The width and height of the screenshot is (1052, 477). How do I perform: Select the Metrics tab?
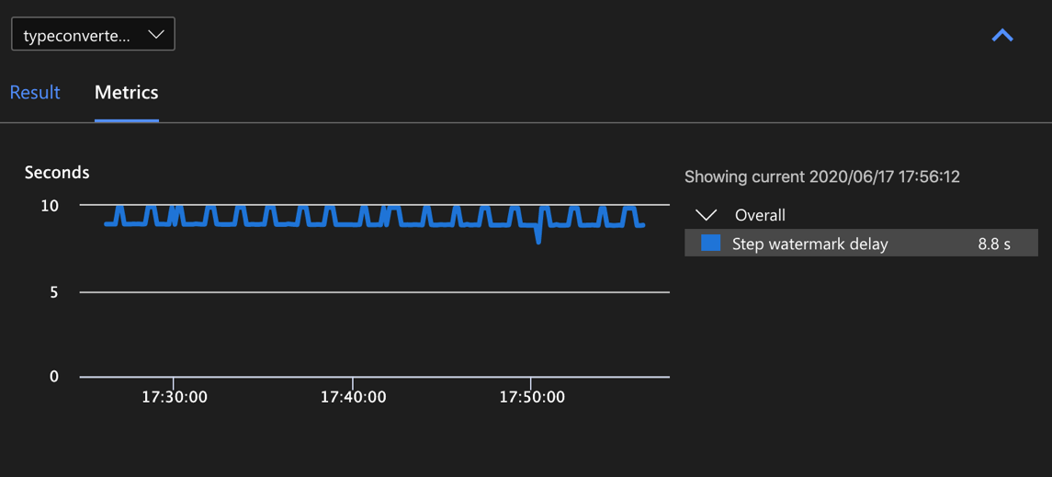pyautogui.click(x=127, y=93)
